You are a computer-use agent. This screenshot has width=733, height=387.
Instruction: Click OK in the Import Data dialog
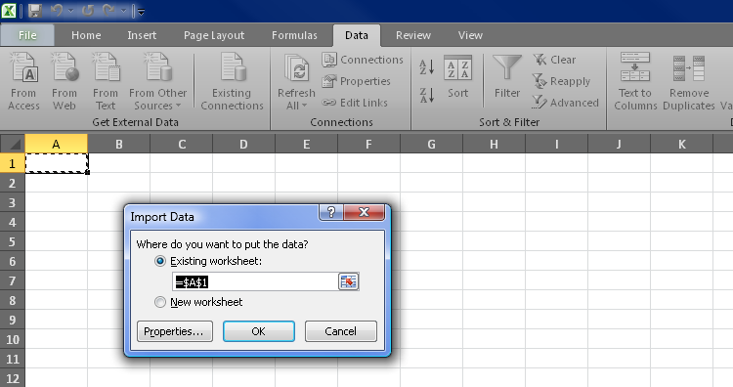coord(259,331)
